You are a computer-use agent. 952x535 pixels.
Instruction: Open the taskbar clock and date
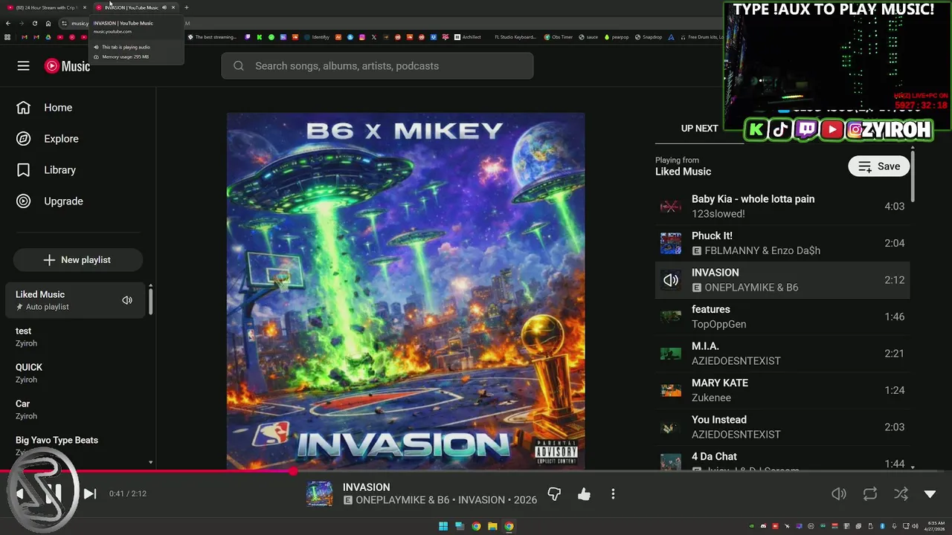(x=935, y=527)
